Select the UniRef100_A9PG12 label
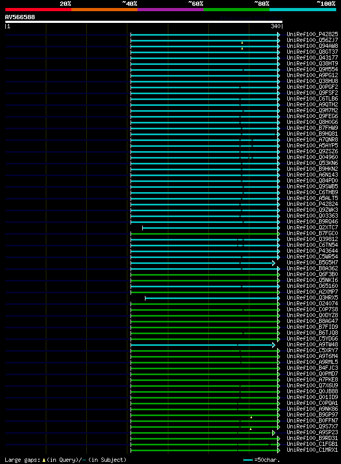Image resolution: width=341 pixels, height=464 pixels. tap(312, 76)
